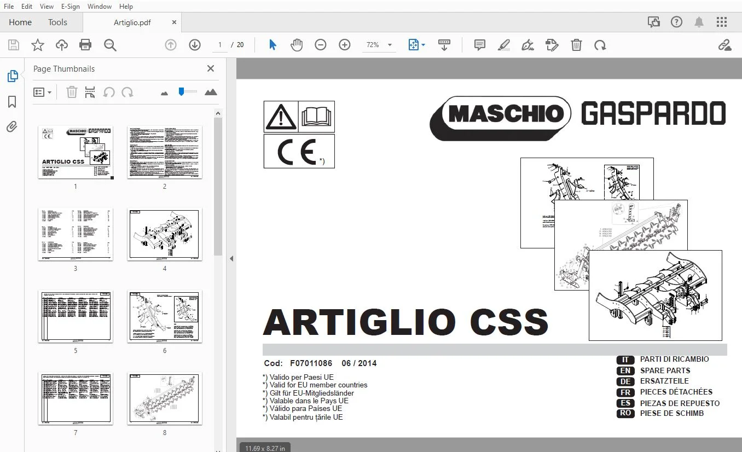Open the Sign document pen tool

tap(528, 45)
